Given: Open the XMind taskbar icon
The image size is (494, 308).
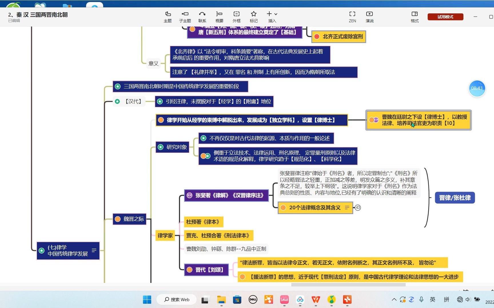Looking at the screenshot, I should 347,299.
